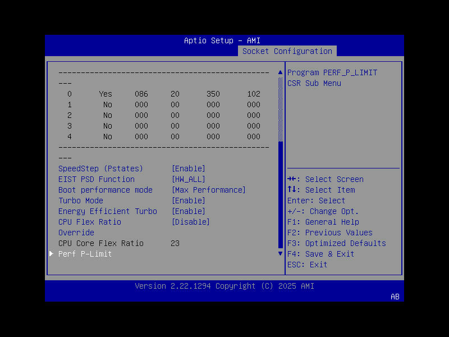Click the submenu triangle beside Perf P-Limit
449x337 pixels.
(x=51, y=254)
